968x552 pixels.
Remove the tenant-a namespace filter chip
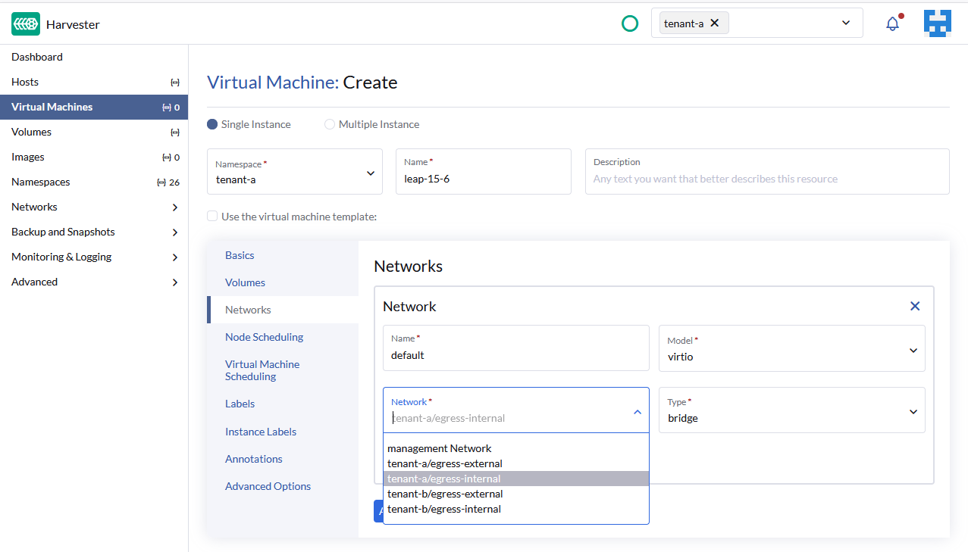coord(714,23)
